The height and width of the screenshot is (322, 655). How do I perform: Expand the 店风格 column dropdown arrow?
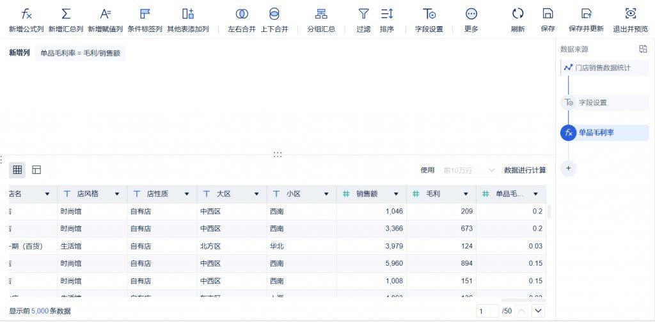116,194
